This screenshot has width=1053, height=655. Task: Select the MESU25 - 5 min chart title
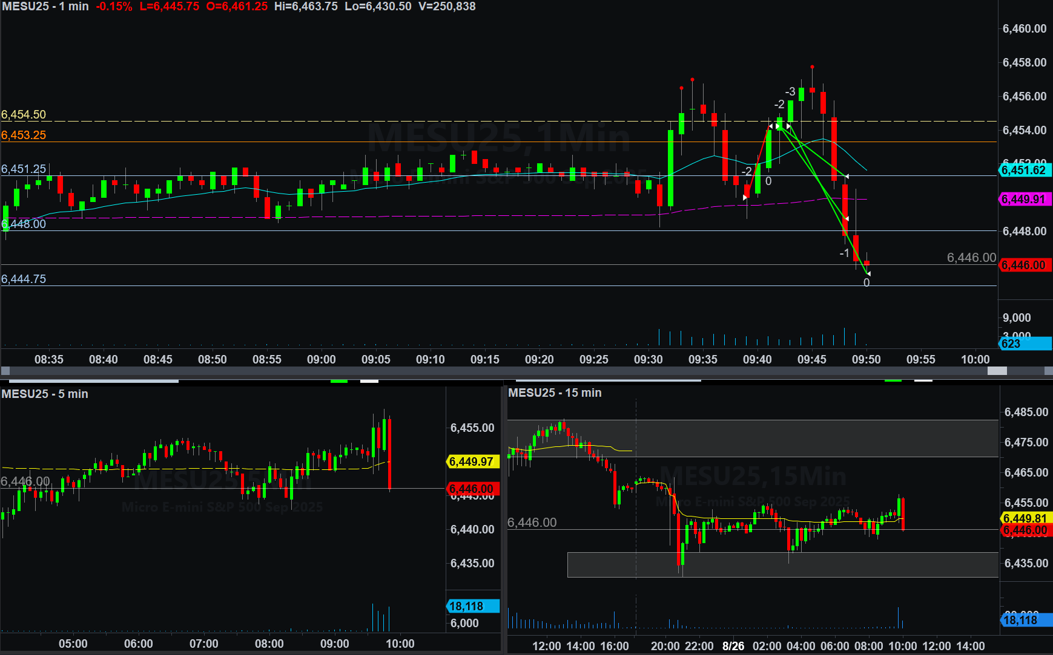pos(45,394)
